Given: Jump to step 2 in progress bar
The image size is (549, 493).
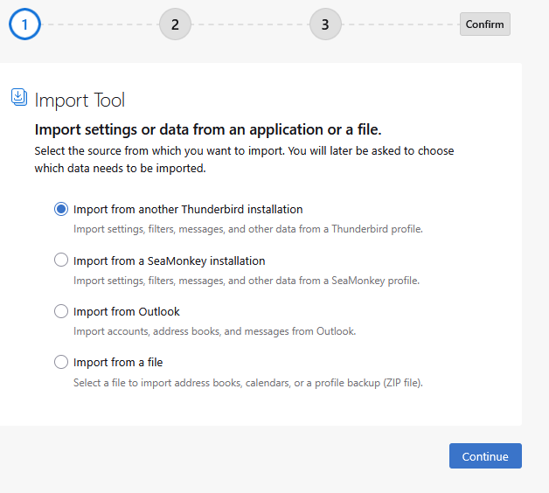Looking at the screenshot, I should 175,24.
